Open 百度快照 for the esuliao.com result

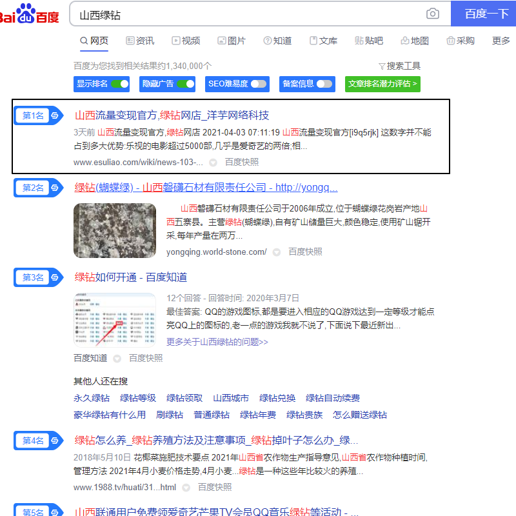pyautogui.click(x=242, y=163)
